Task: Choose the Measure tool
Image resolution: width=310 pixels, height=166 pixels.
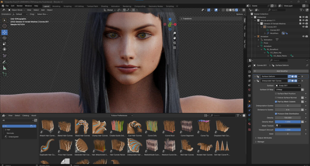Action: click(4, 68)
